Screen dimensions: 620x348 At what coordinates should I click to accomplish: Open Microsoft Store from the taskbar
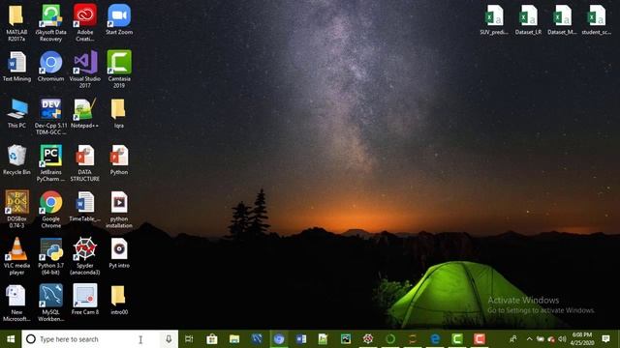tap(212, 339)
